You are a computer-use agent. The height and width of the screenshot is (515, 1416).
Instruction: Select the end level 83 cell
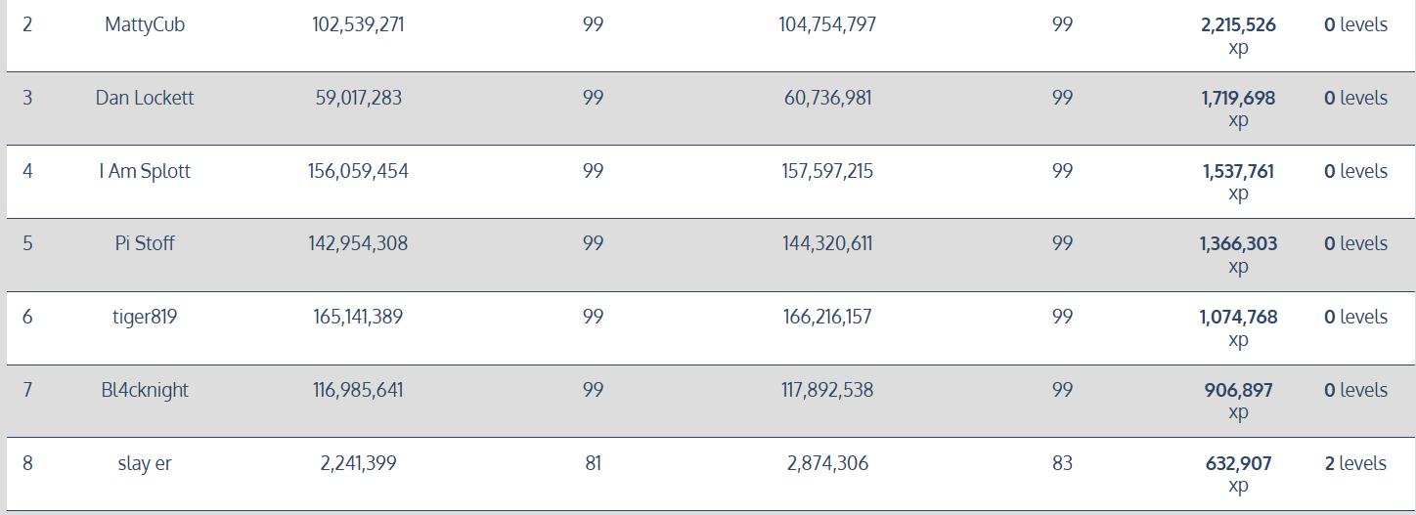pos(1062,463)
